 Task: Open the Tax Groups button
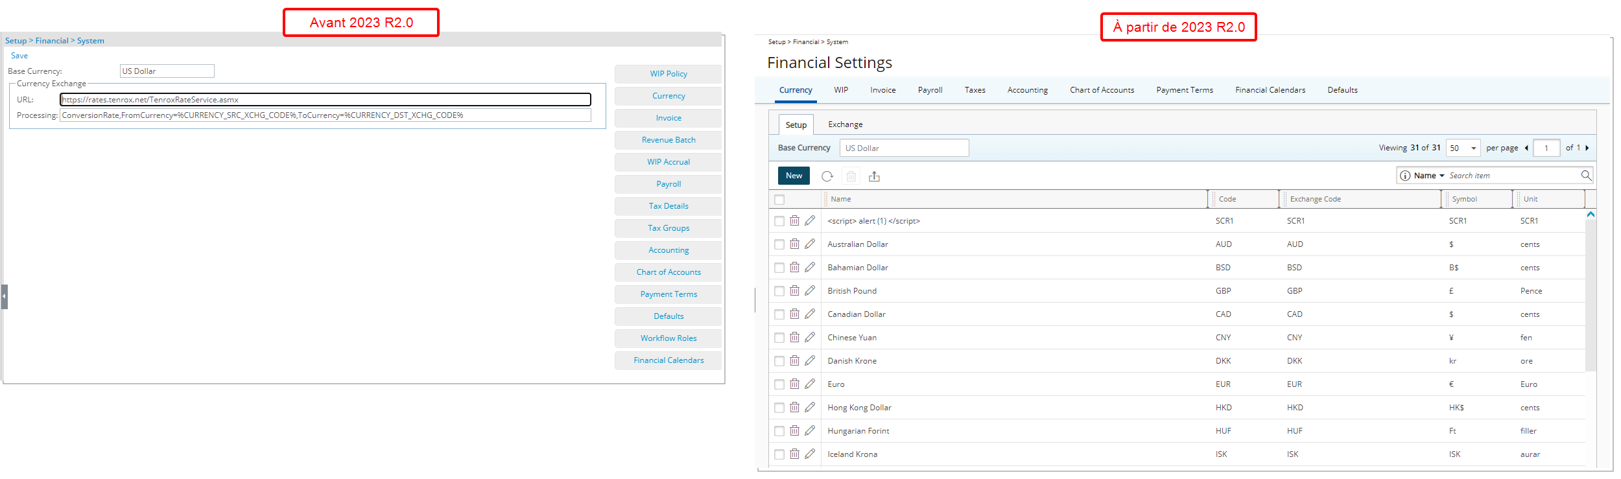point(668,228)
